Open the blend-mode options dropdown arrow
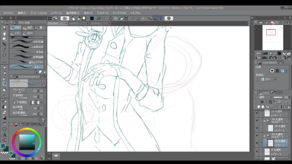This screenshot has height=164, width=292. (42, 102)
